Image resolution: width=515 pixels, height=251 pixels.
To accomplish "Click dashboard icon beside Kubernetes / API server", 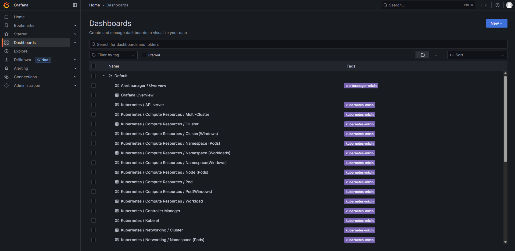I will point(117,105).
